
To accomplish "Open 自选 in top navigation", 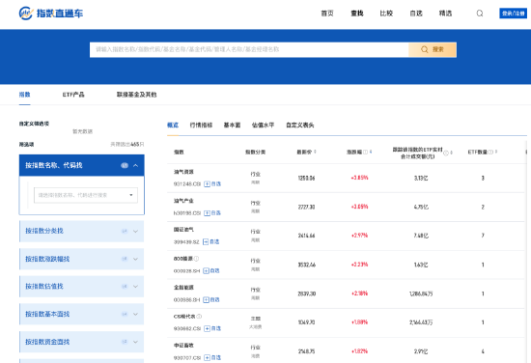I will 416,14.
